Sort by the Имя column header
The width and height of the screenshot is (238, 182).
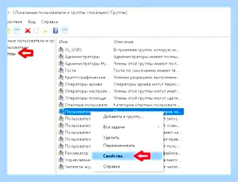click(63, 42)
